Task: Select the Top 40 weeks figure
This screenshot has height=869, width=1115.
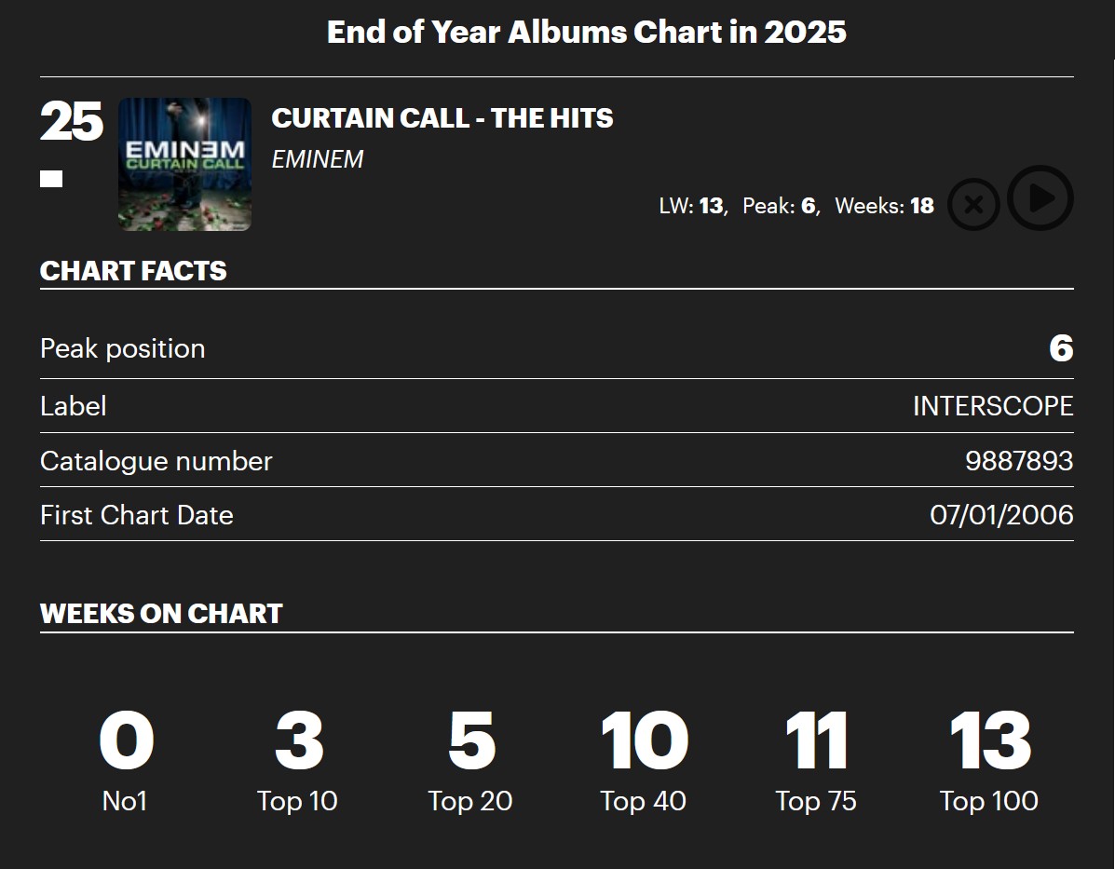Action: coord(643,742)
